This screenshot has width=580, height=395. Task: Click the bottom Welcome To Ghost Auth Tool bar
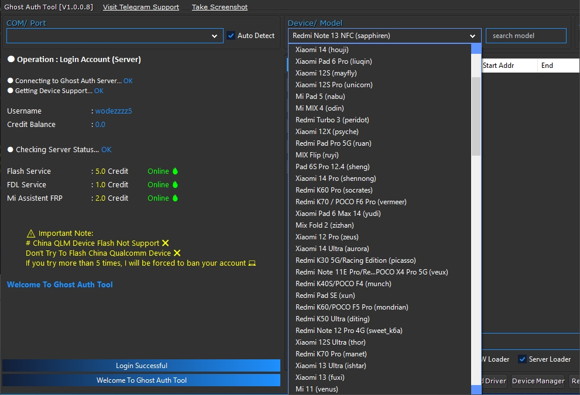[x=141, y=380]
